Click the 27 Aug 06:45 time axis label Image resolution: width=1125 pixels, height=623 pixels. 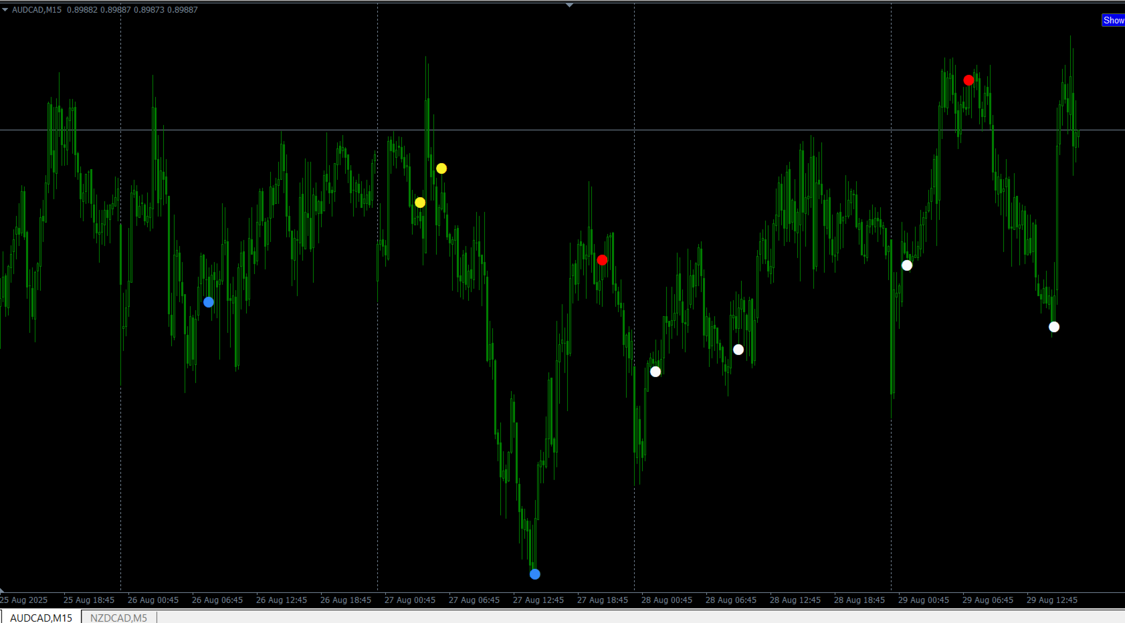[x=474, y=600]
